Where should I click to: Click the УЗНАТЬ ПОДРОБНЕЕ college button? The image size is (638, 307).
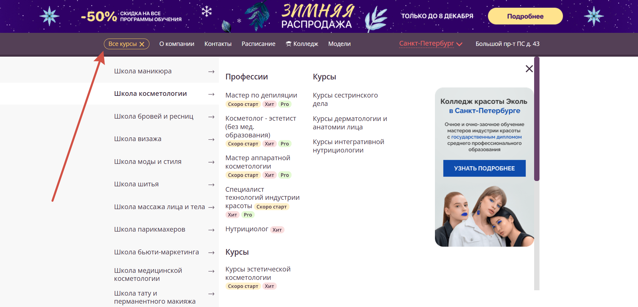click(484, 168)
